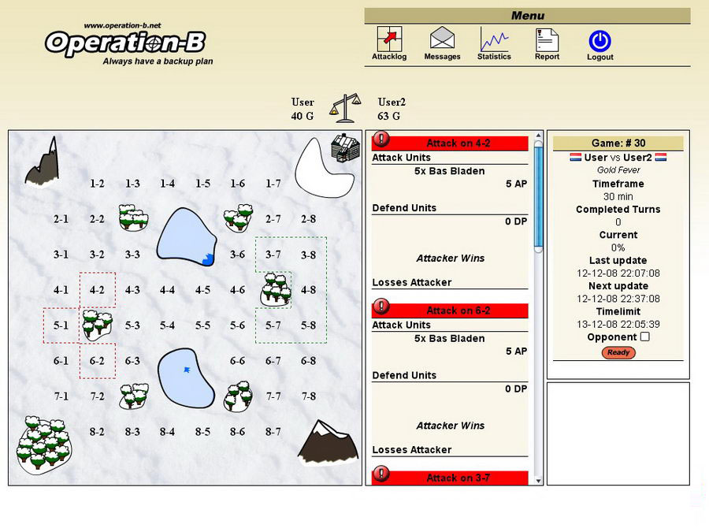Click the Ready button
The width and height of the screenshot is (709, 532).
point(618,352)
